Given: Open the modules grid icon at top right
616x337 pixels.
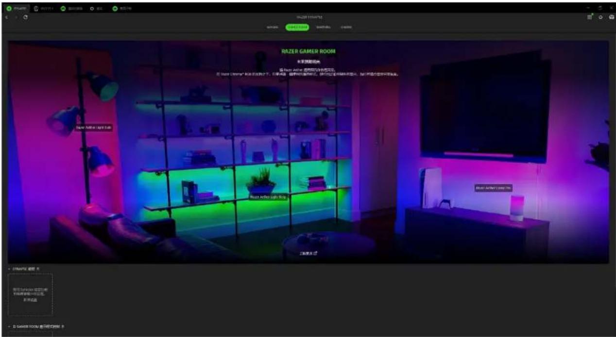Looking at the screenshot, I should point(590,17).
